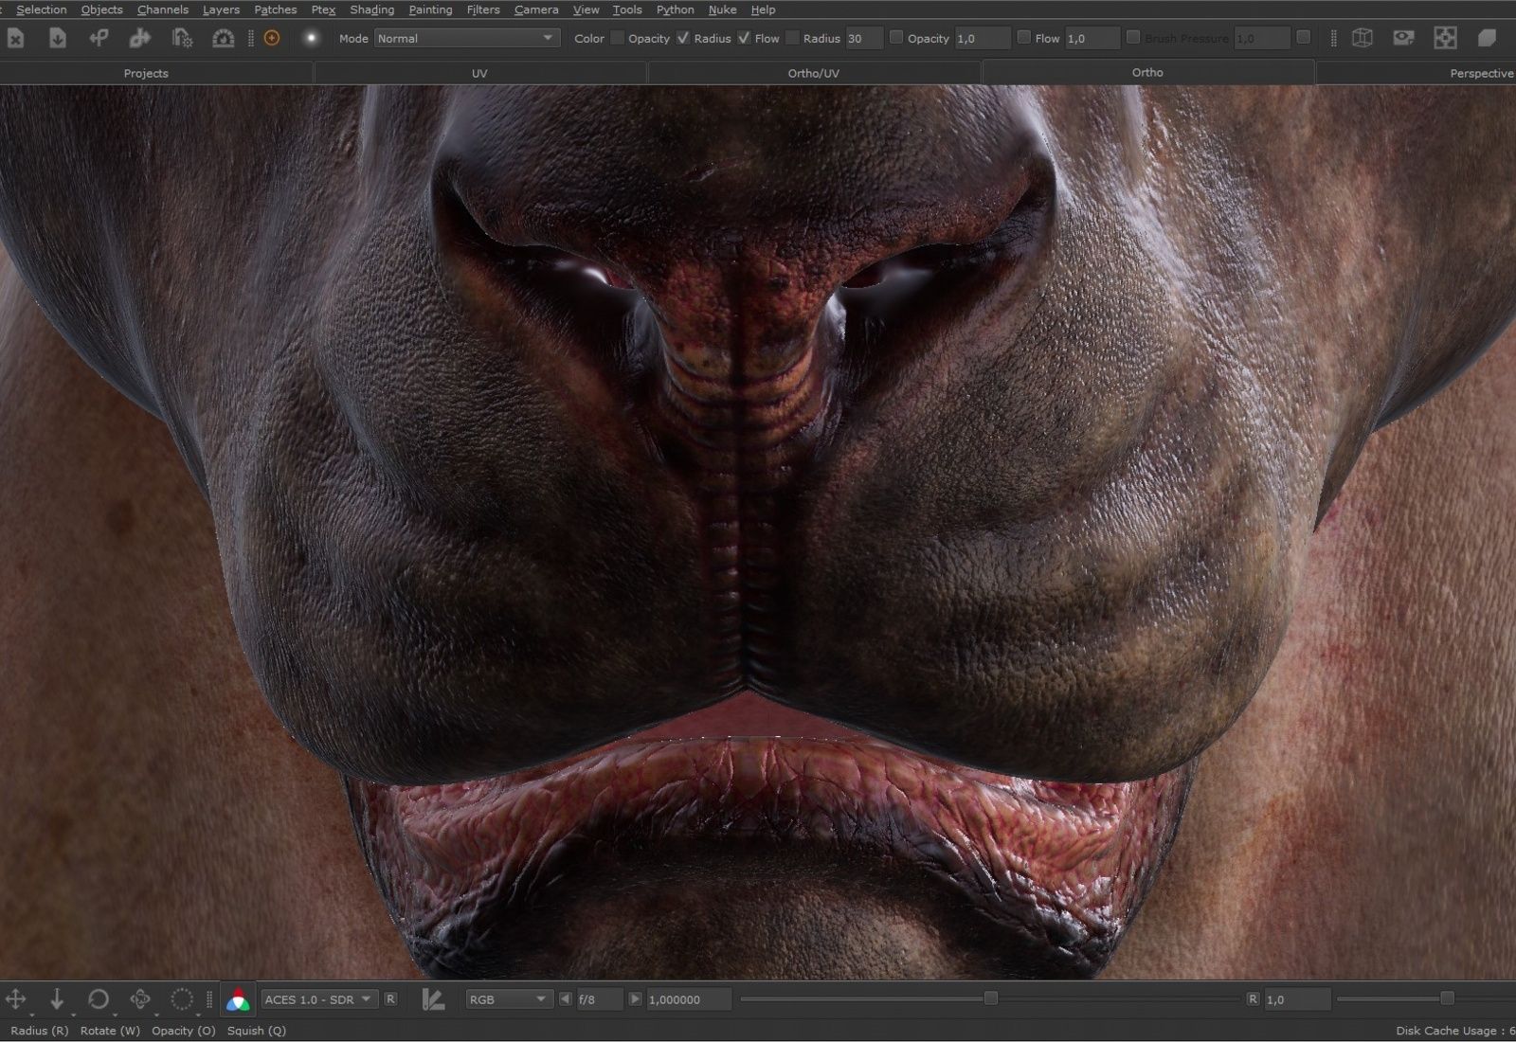Image resolution: width=1516 pixels, height=1042 pixels.
Task: Click the dotted circle icon in bottom toolbar
Action: pos(181,998)
